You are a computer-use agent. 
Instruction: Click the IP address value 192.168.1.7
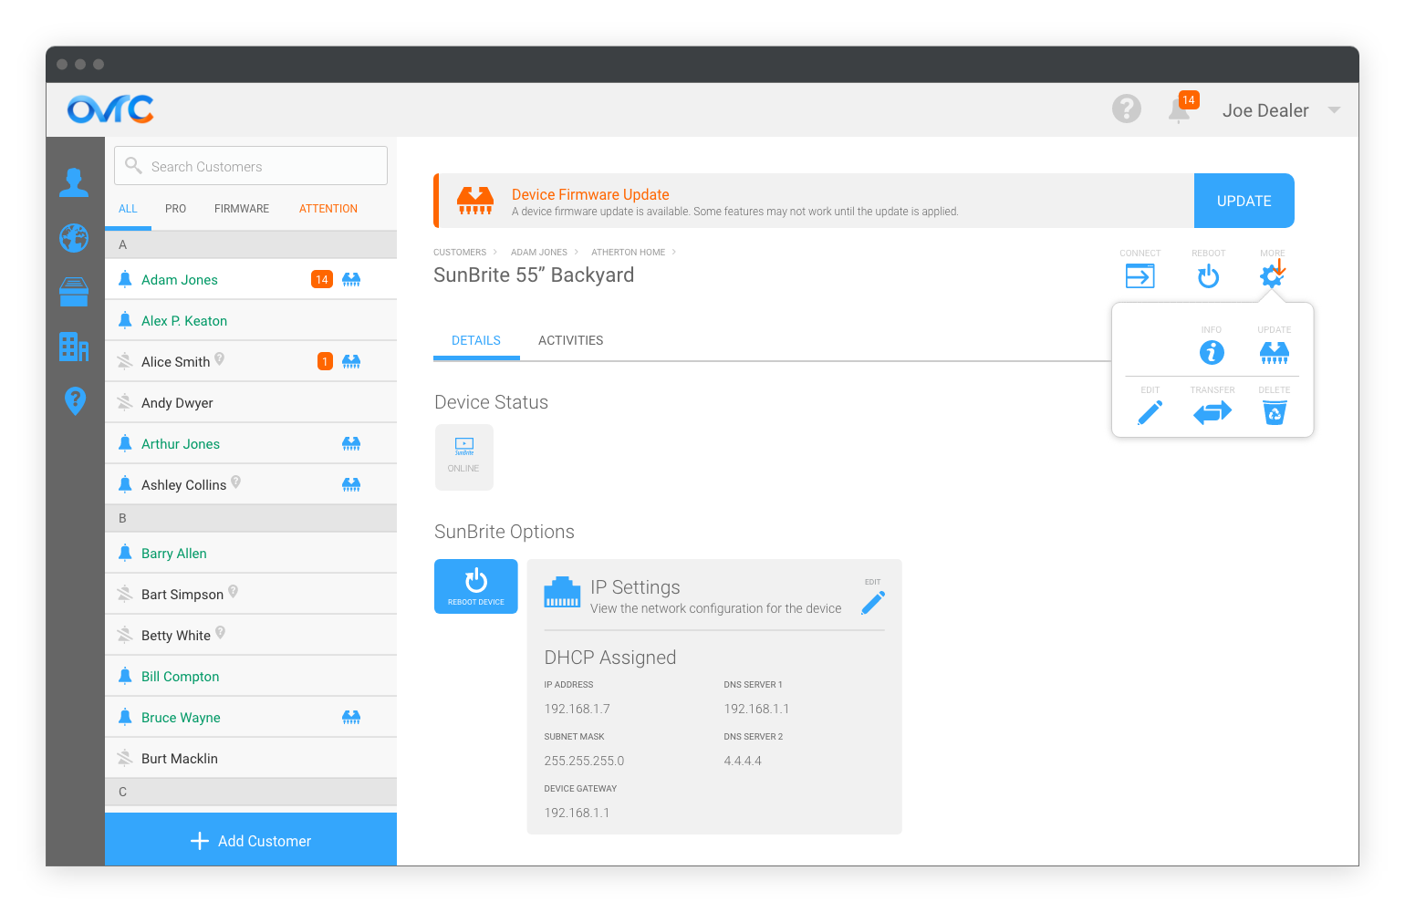click(577, 709)
